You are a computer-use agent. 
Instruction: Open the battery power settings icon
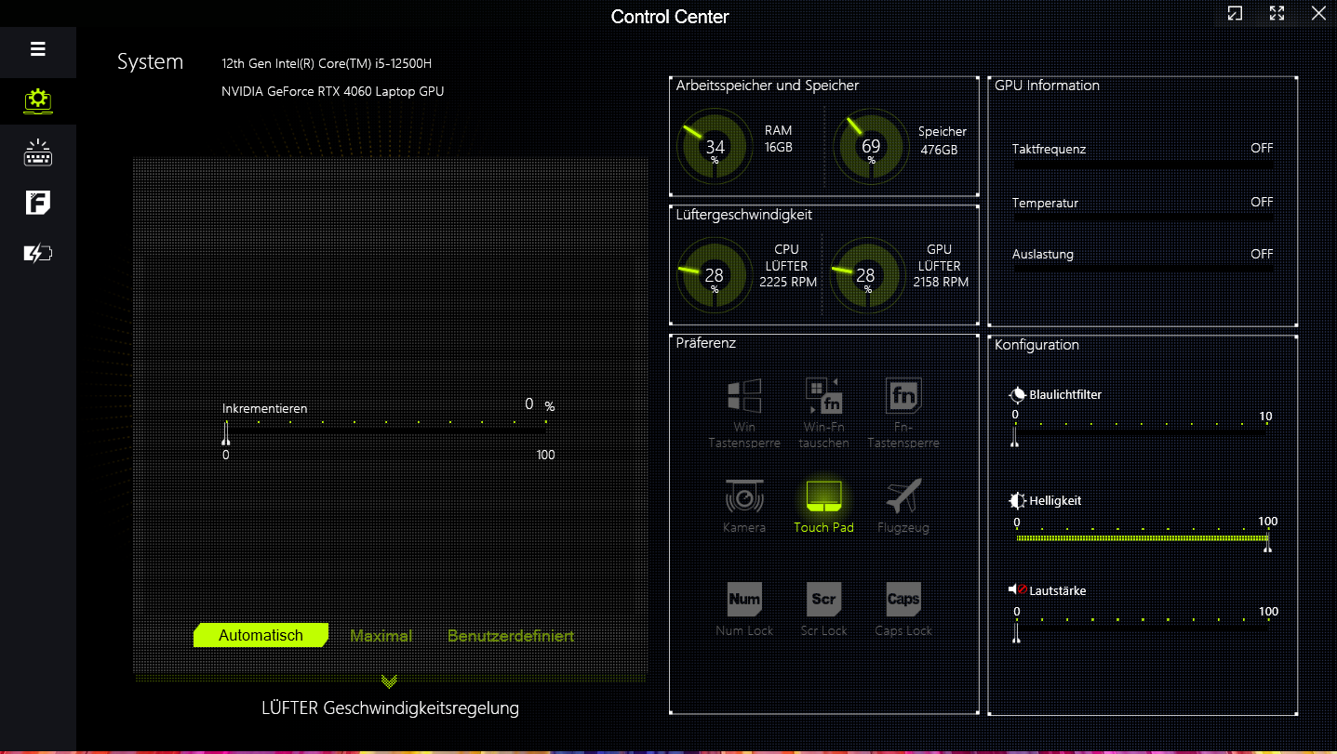38,253
